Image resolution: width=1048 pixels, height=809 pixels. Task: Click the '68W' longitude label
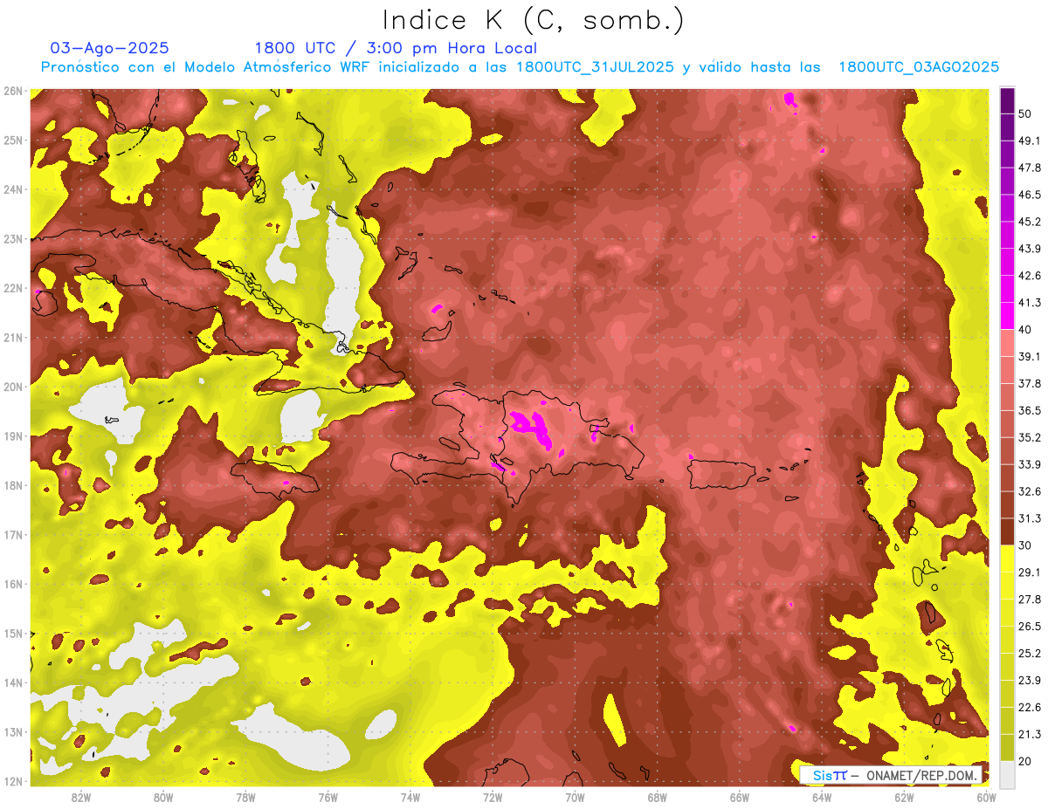point(658,798)
